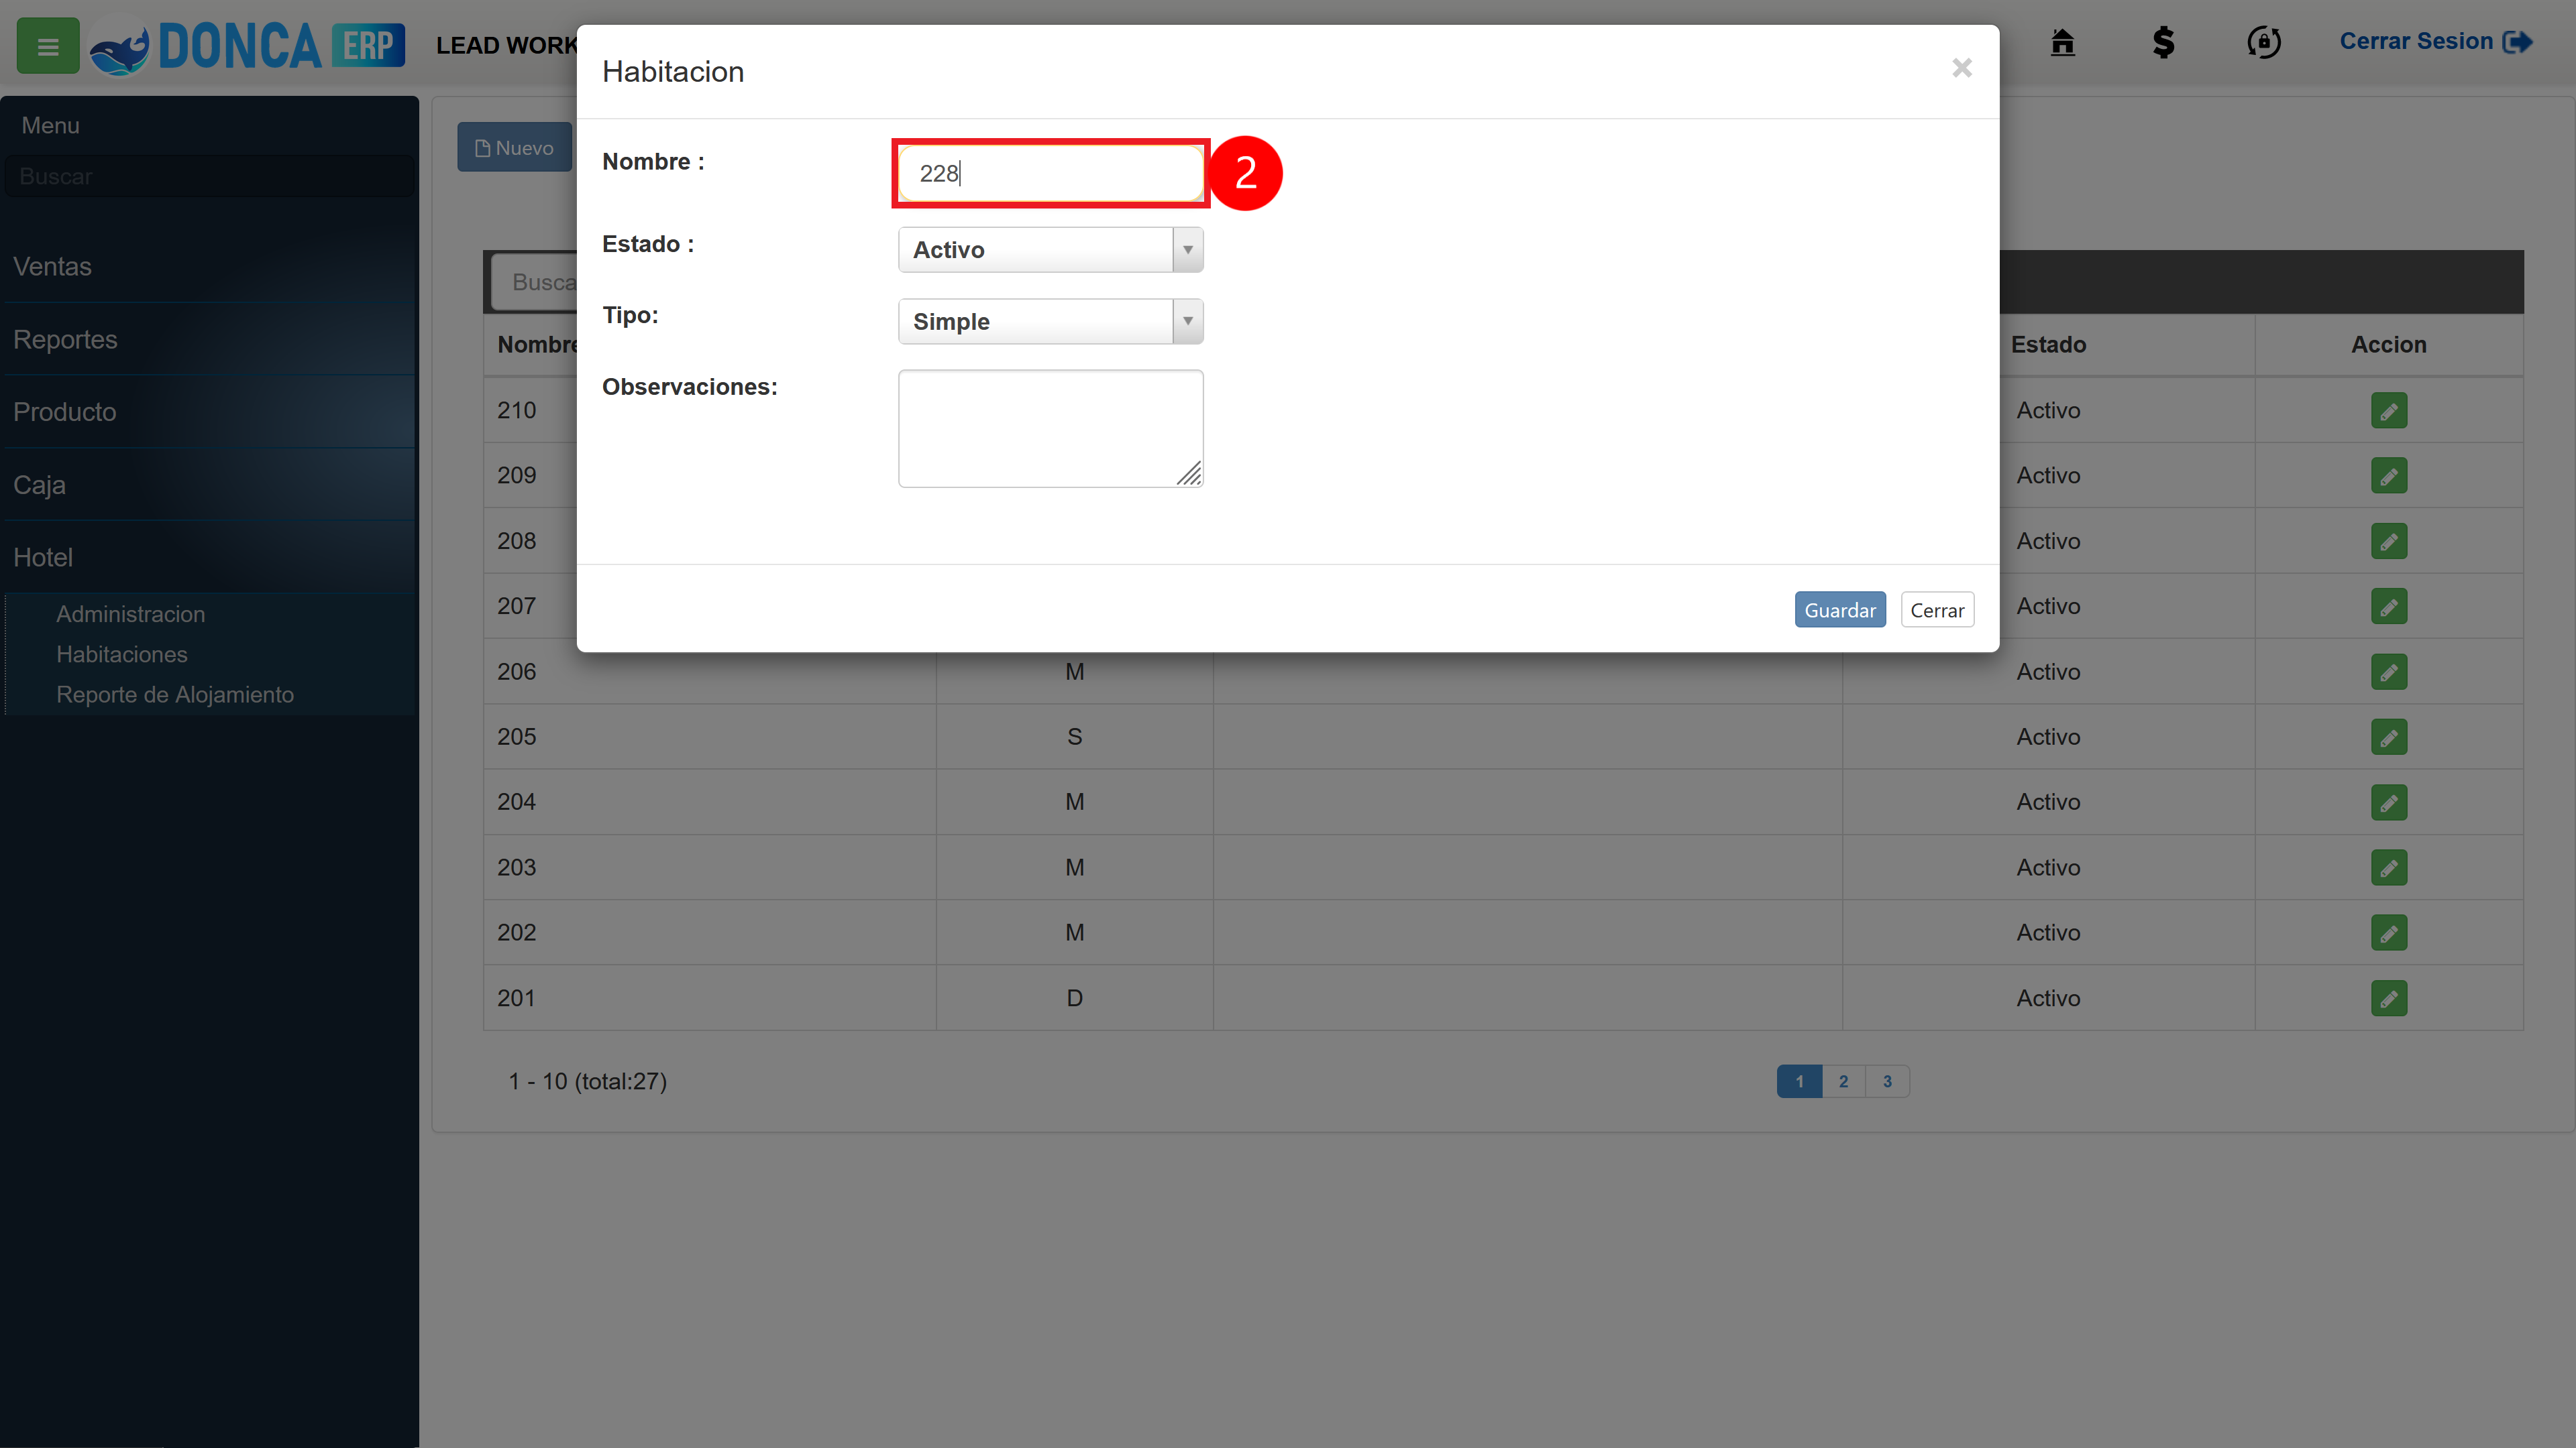
Task: Edit room 204 with pencil icon
Action: (2388, 802)
